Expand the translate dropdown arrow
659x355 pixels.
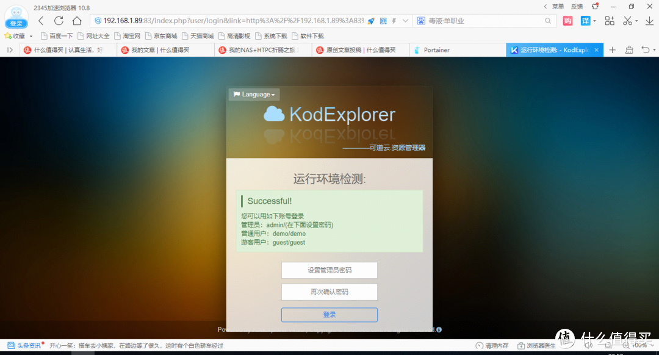[x=594, y=21]
